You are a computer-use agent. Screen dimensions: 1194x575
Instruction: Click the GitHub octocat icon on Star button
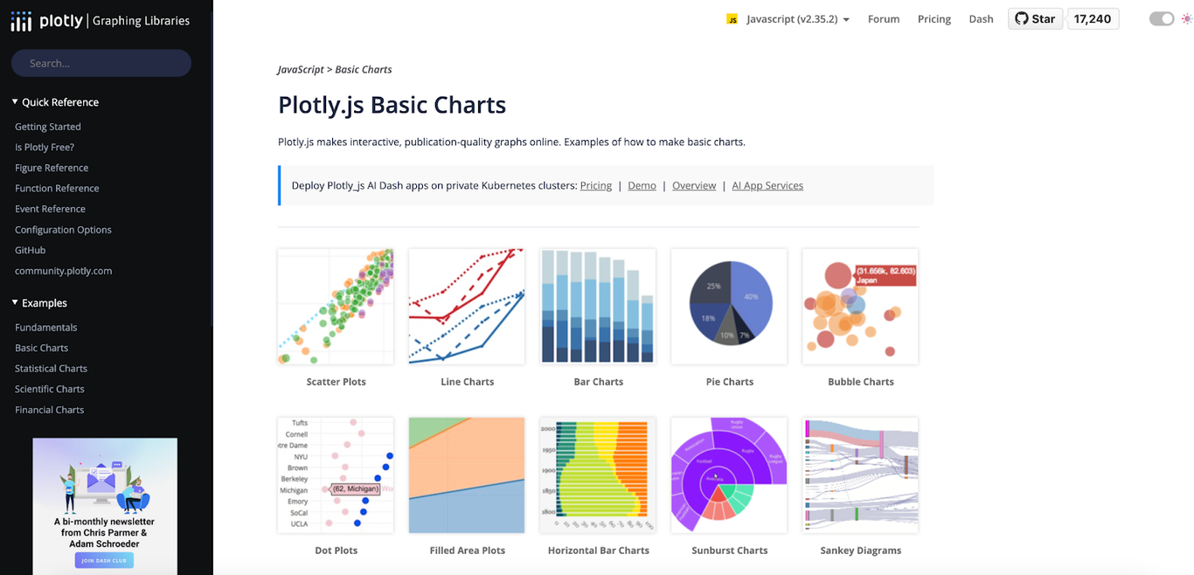[1023, 17]
